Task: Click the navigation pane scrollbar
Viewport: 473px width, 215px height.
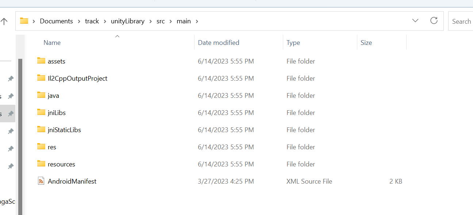Action: (x=20, y=135)
